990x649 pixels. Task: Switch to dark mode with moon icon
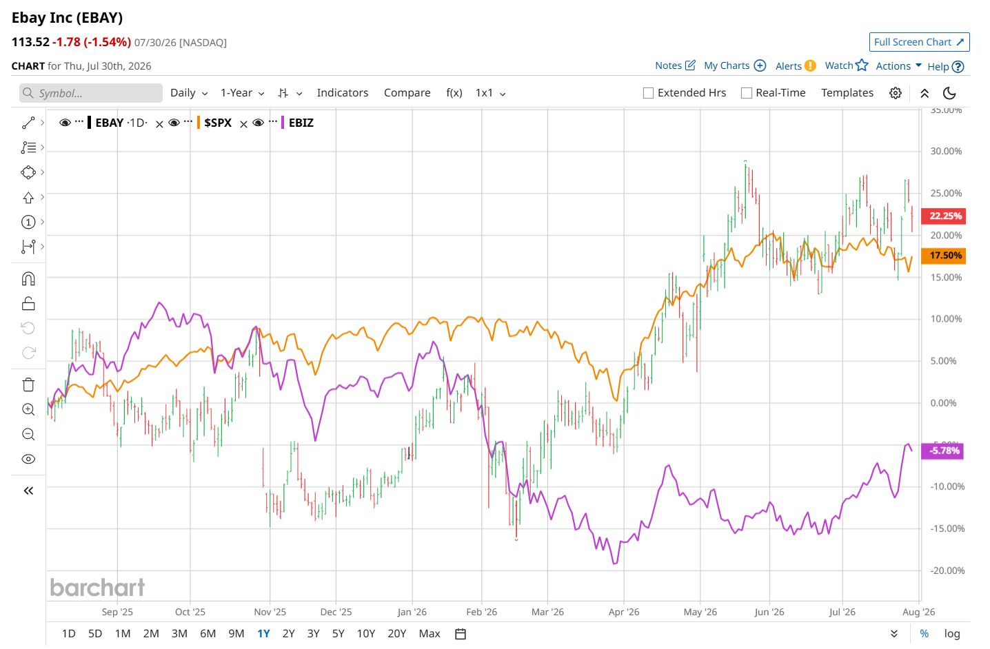click(949, 93)
